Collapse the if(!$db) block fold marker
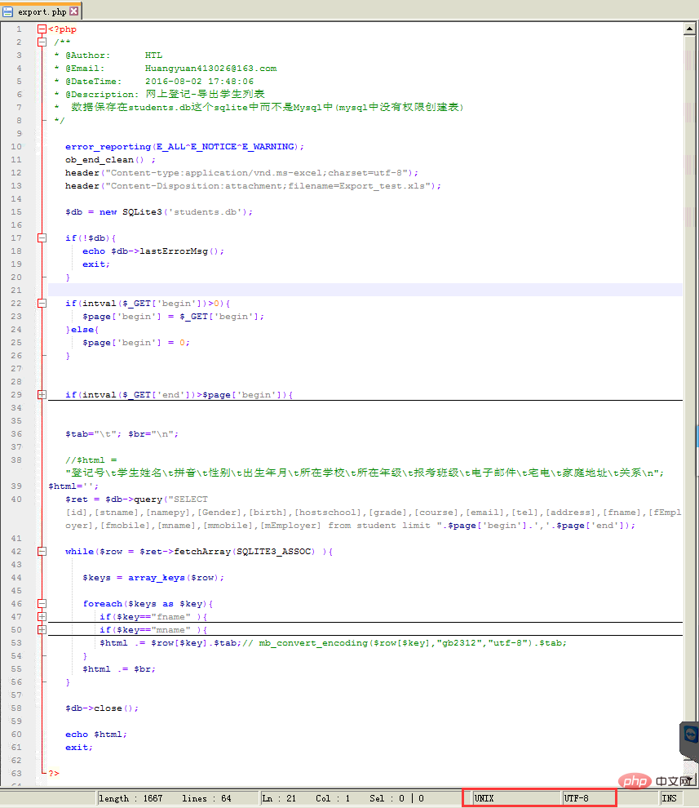Image resolution: width=699 pixels, height=808 pixels. point(42,238)
